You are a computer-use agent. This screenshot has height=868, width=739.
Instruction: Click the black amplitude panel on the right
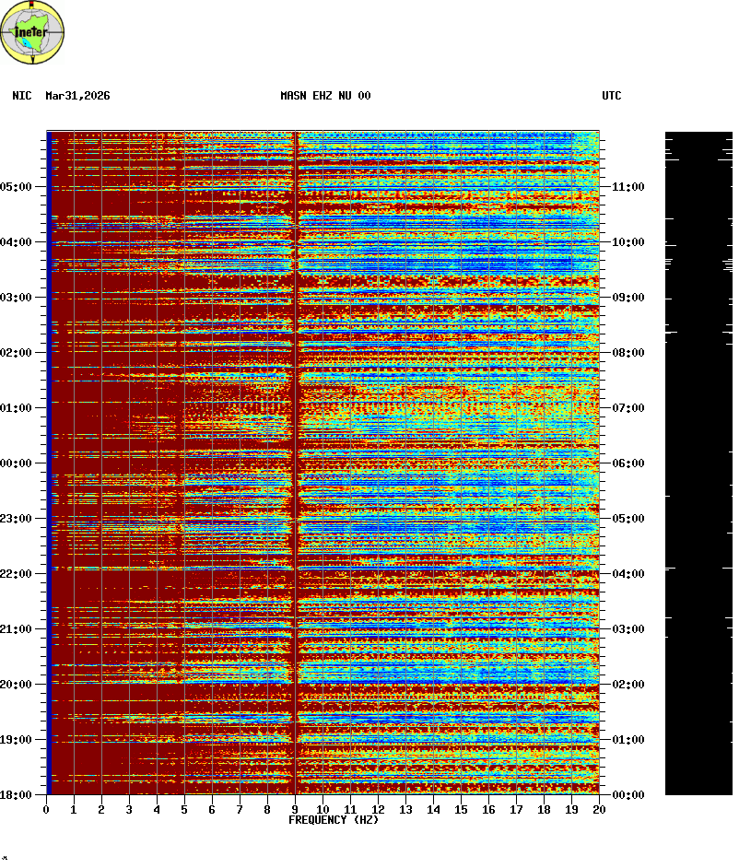[x=698, y=461]
